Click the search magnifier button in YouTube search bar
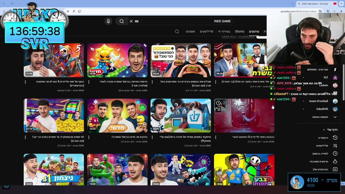345x194 pixels. 122,21
